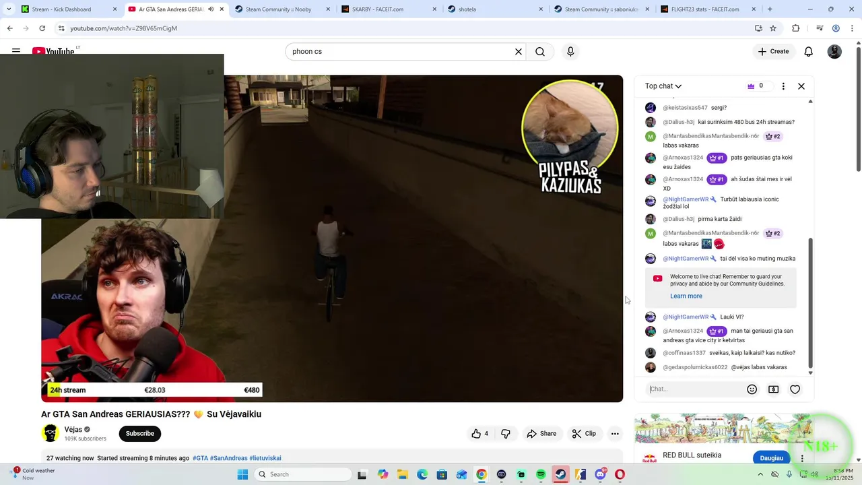The width and height of the screenshot is (862, 485).
Task: Send a heart reaction in chat
Action: coord(795,389)
